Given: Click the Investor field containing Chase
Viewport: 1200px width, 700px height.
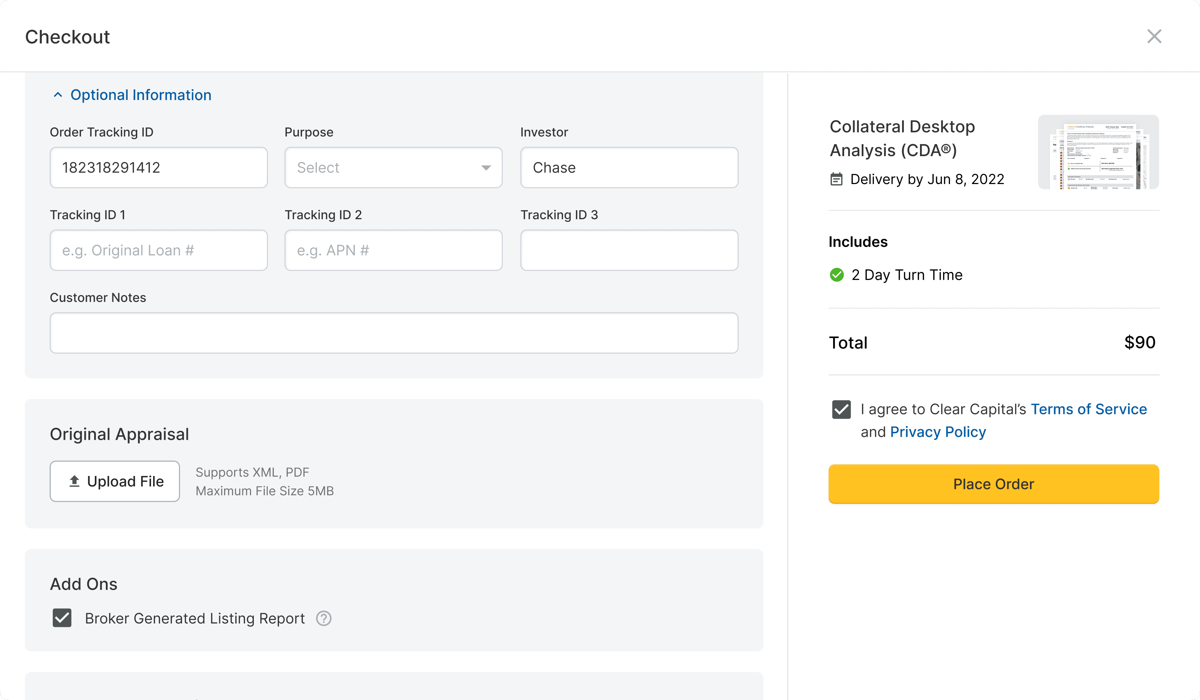Looking at the screenshot, I should [x=629, y=168].
